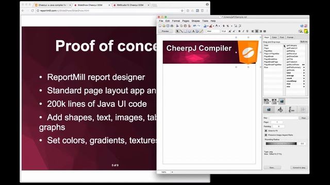Click the dollar currency format icon
Screen dimensions: 330x185
223,26
